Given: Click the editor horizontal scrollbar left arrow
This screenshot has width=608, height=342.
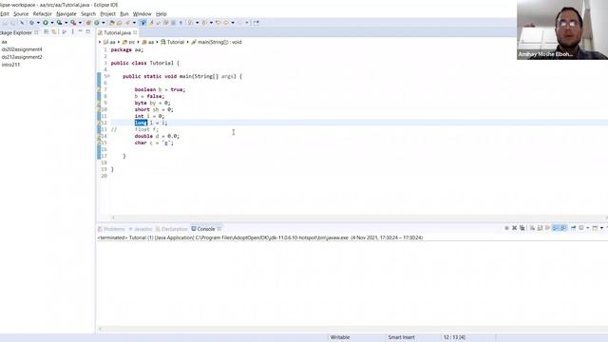Looking at the screenshot, I should (x=113, y=218).
